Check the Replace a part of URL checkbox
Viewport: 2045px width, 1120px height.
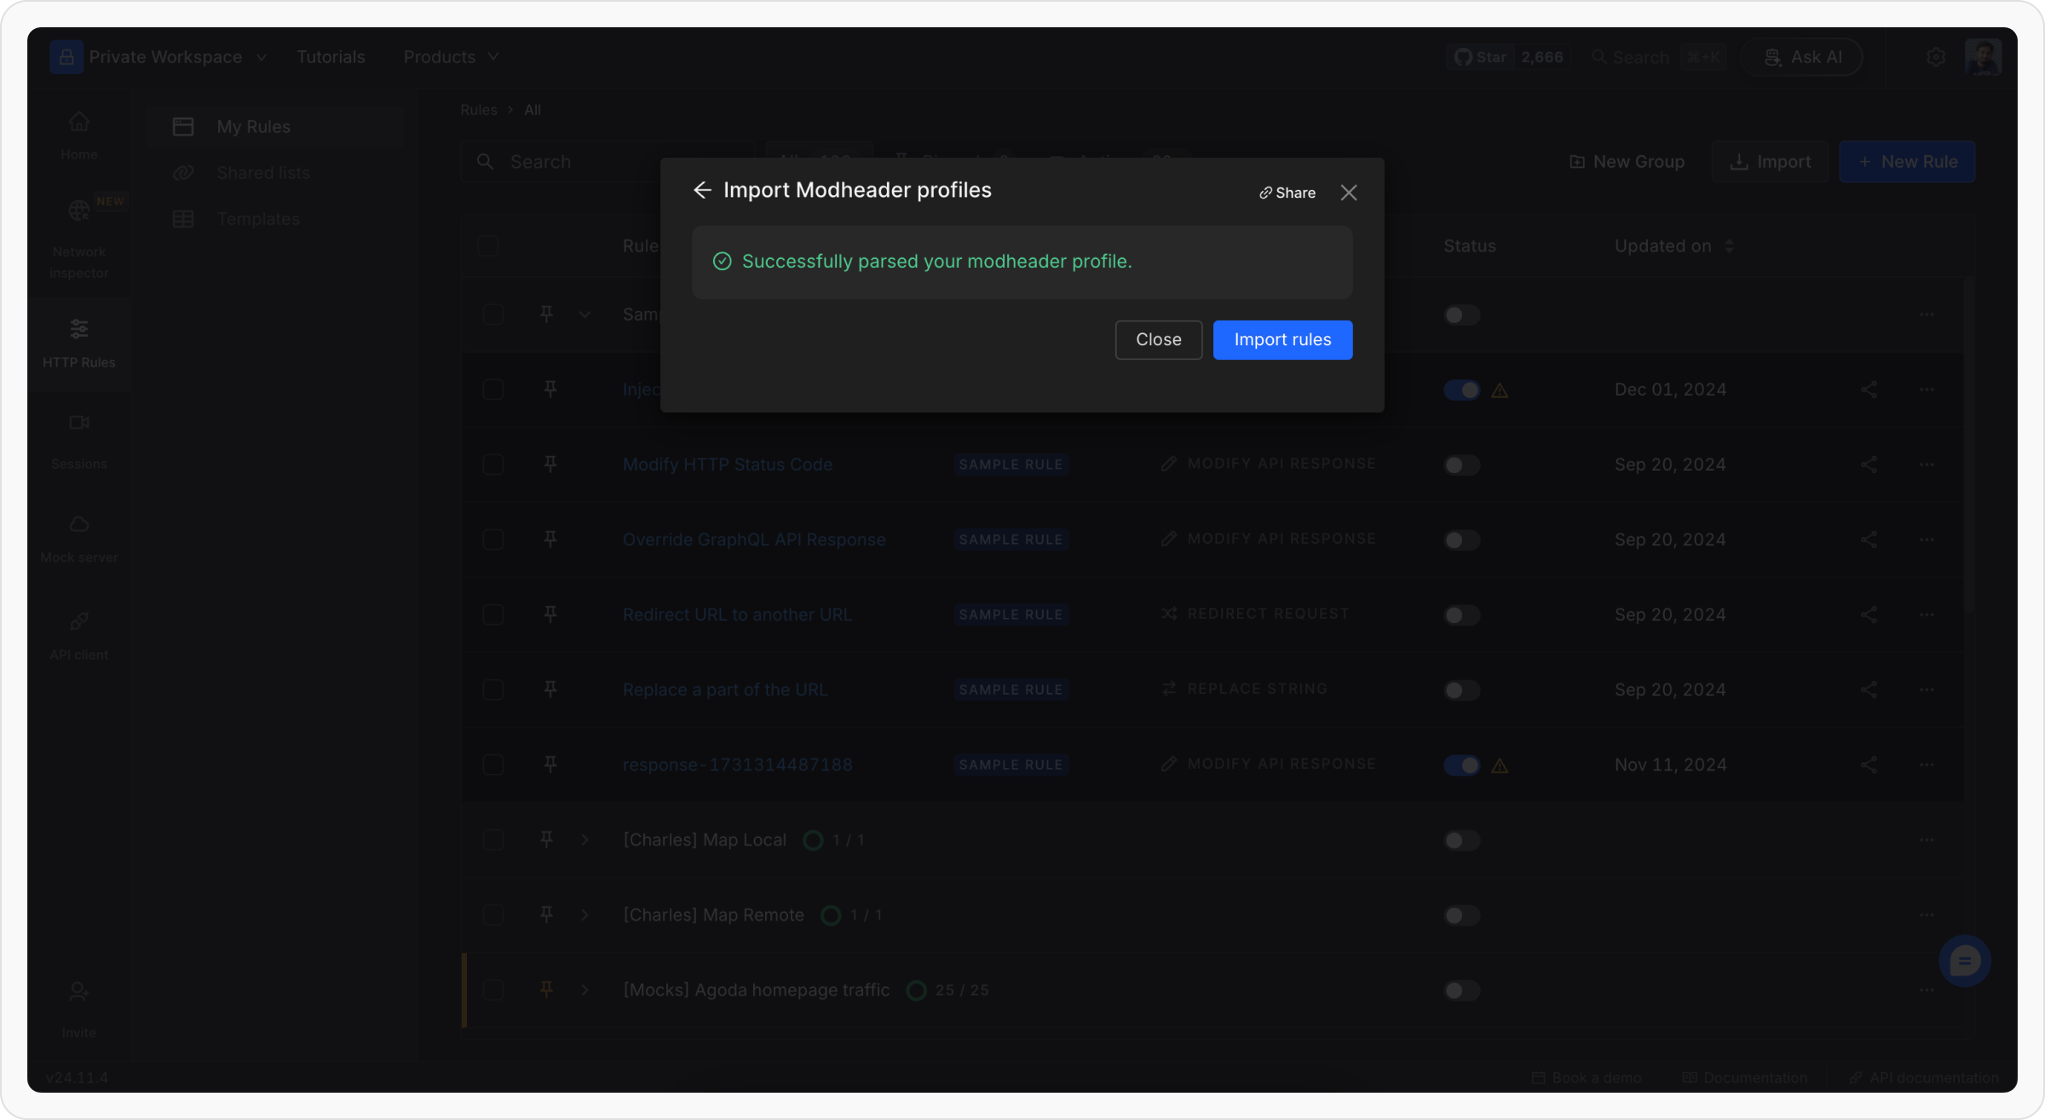click(493, 690)
